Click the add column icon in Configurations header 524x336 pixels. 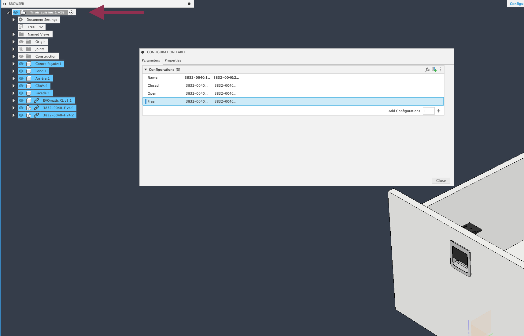[434, 69]
